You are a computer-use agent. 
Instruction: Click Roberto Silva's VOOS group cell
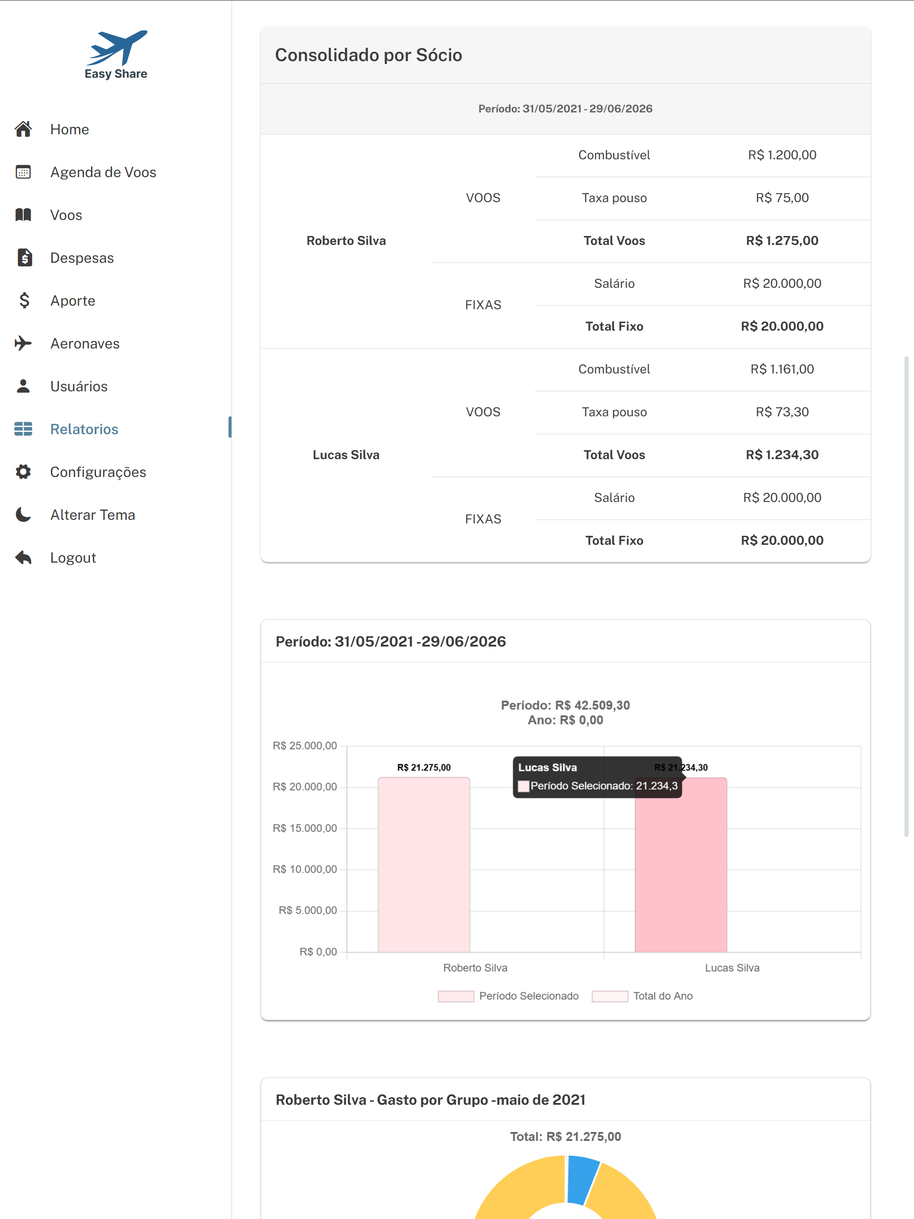(483, 198)
